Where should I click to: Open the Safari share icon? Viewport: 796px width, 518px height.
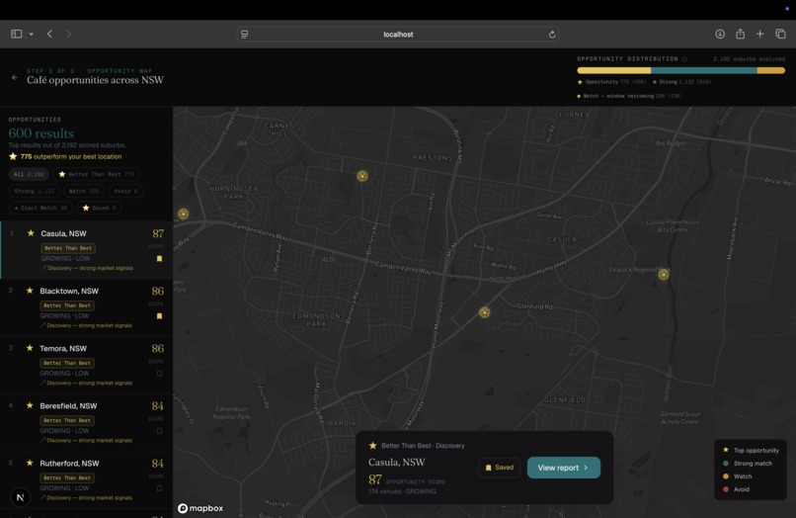click(x=740, y=34)
